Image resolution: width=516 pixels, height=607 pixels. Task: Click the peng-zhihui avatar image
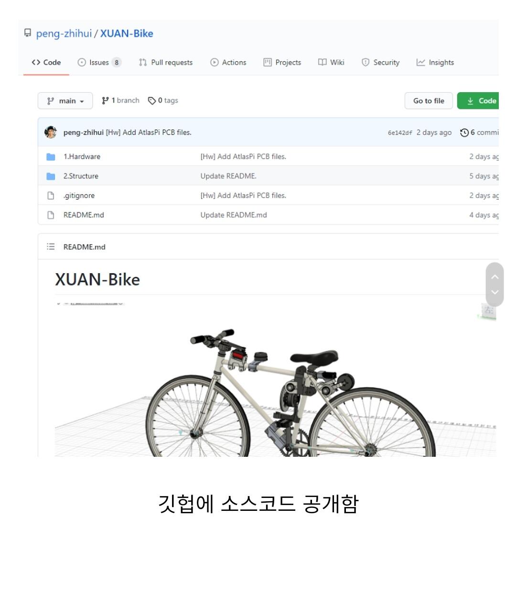(51, 132)
